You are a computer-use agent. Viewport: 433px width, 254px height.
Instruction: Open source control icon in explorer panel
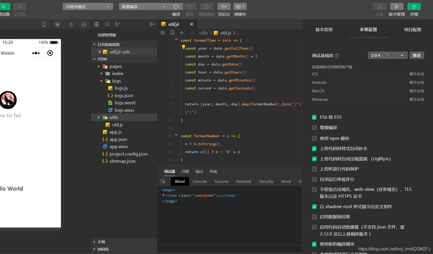point(117,24)
